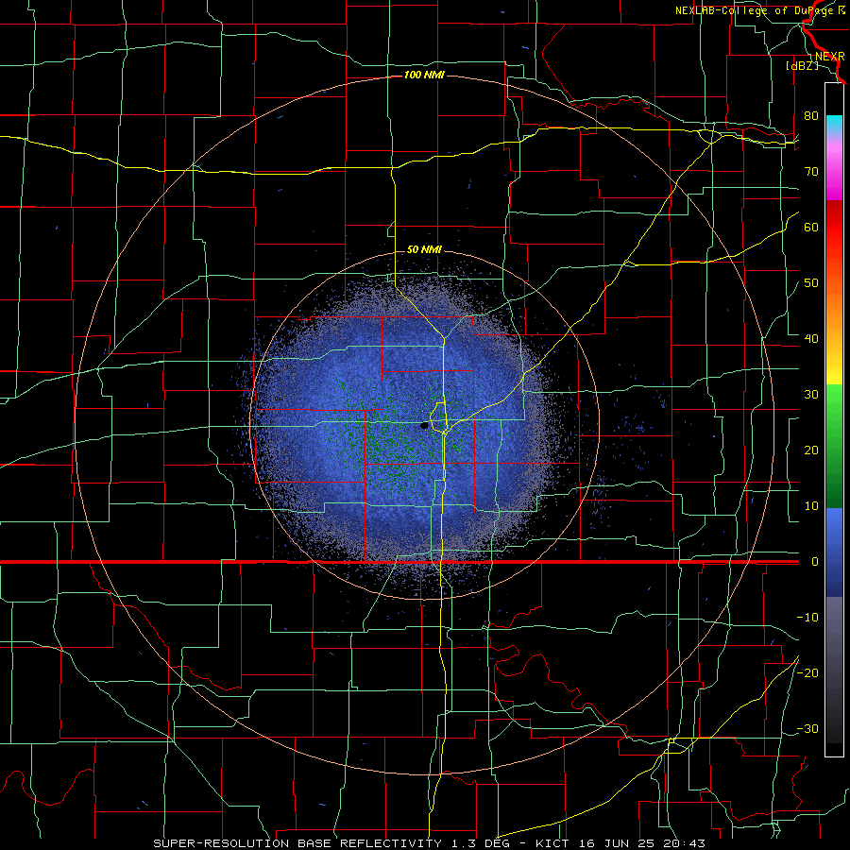The width and height of the screenshot is (850, 850).
Task: Click the -30 value on dBZ scale
Action: coord(807,729)
